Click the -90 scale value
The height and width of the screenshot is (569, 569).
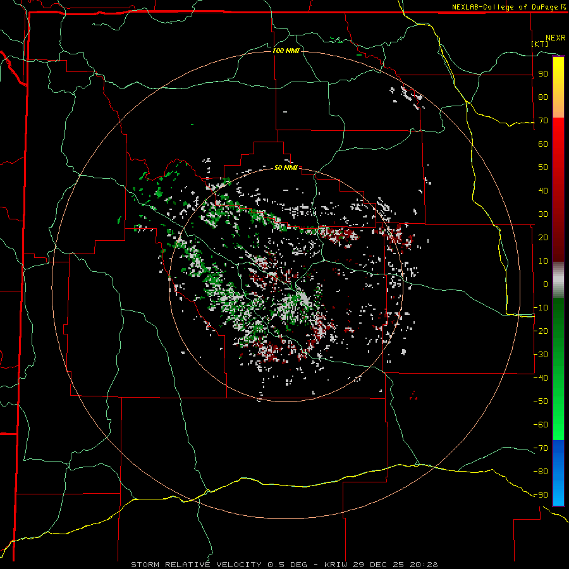541,495
